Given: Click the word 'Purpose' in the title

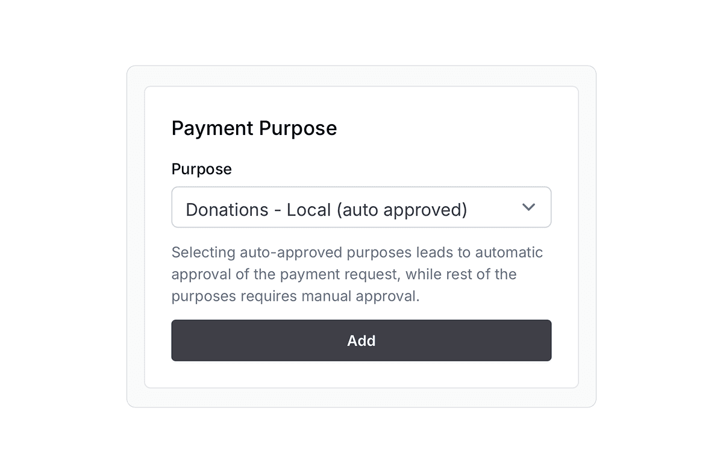Looking at the screenshot, I should coord(298,128).
